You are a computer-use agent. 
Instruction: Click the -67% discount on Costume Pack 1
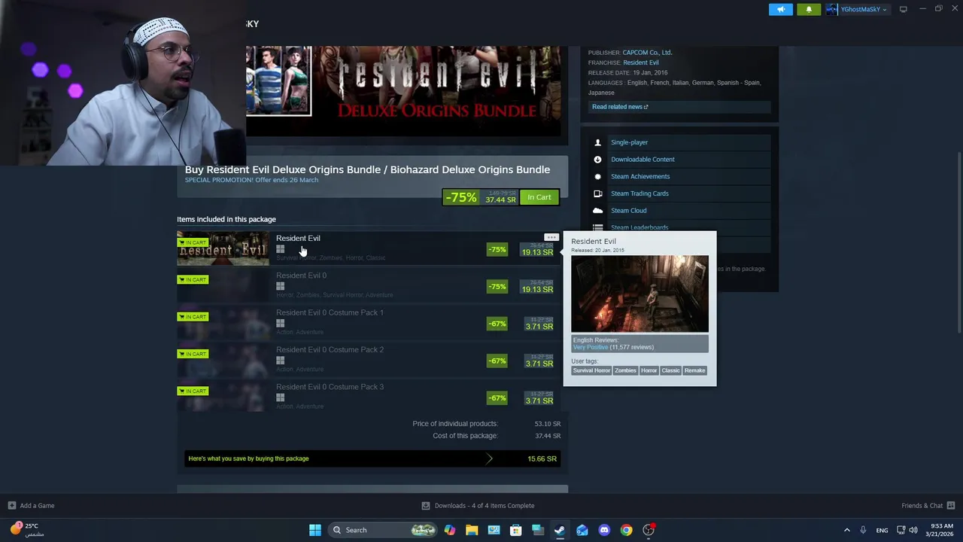497,324
